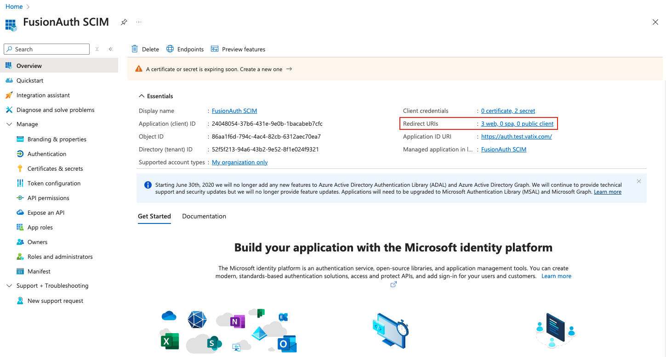Open Endpoints from the toolbar
The height and width of the screenshot is (357, 666).
click(x=185, y=49)
